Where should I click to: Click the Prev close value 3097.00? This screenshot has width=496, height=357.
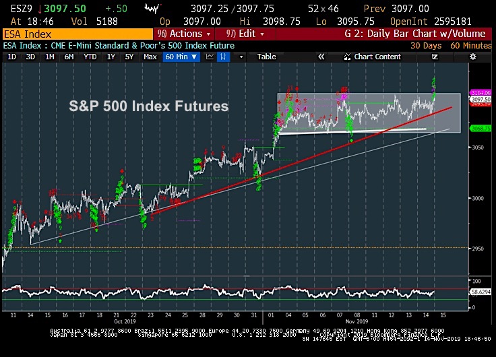click(x=410, y=9)
